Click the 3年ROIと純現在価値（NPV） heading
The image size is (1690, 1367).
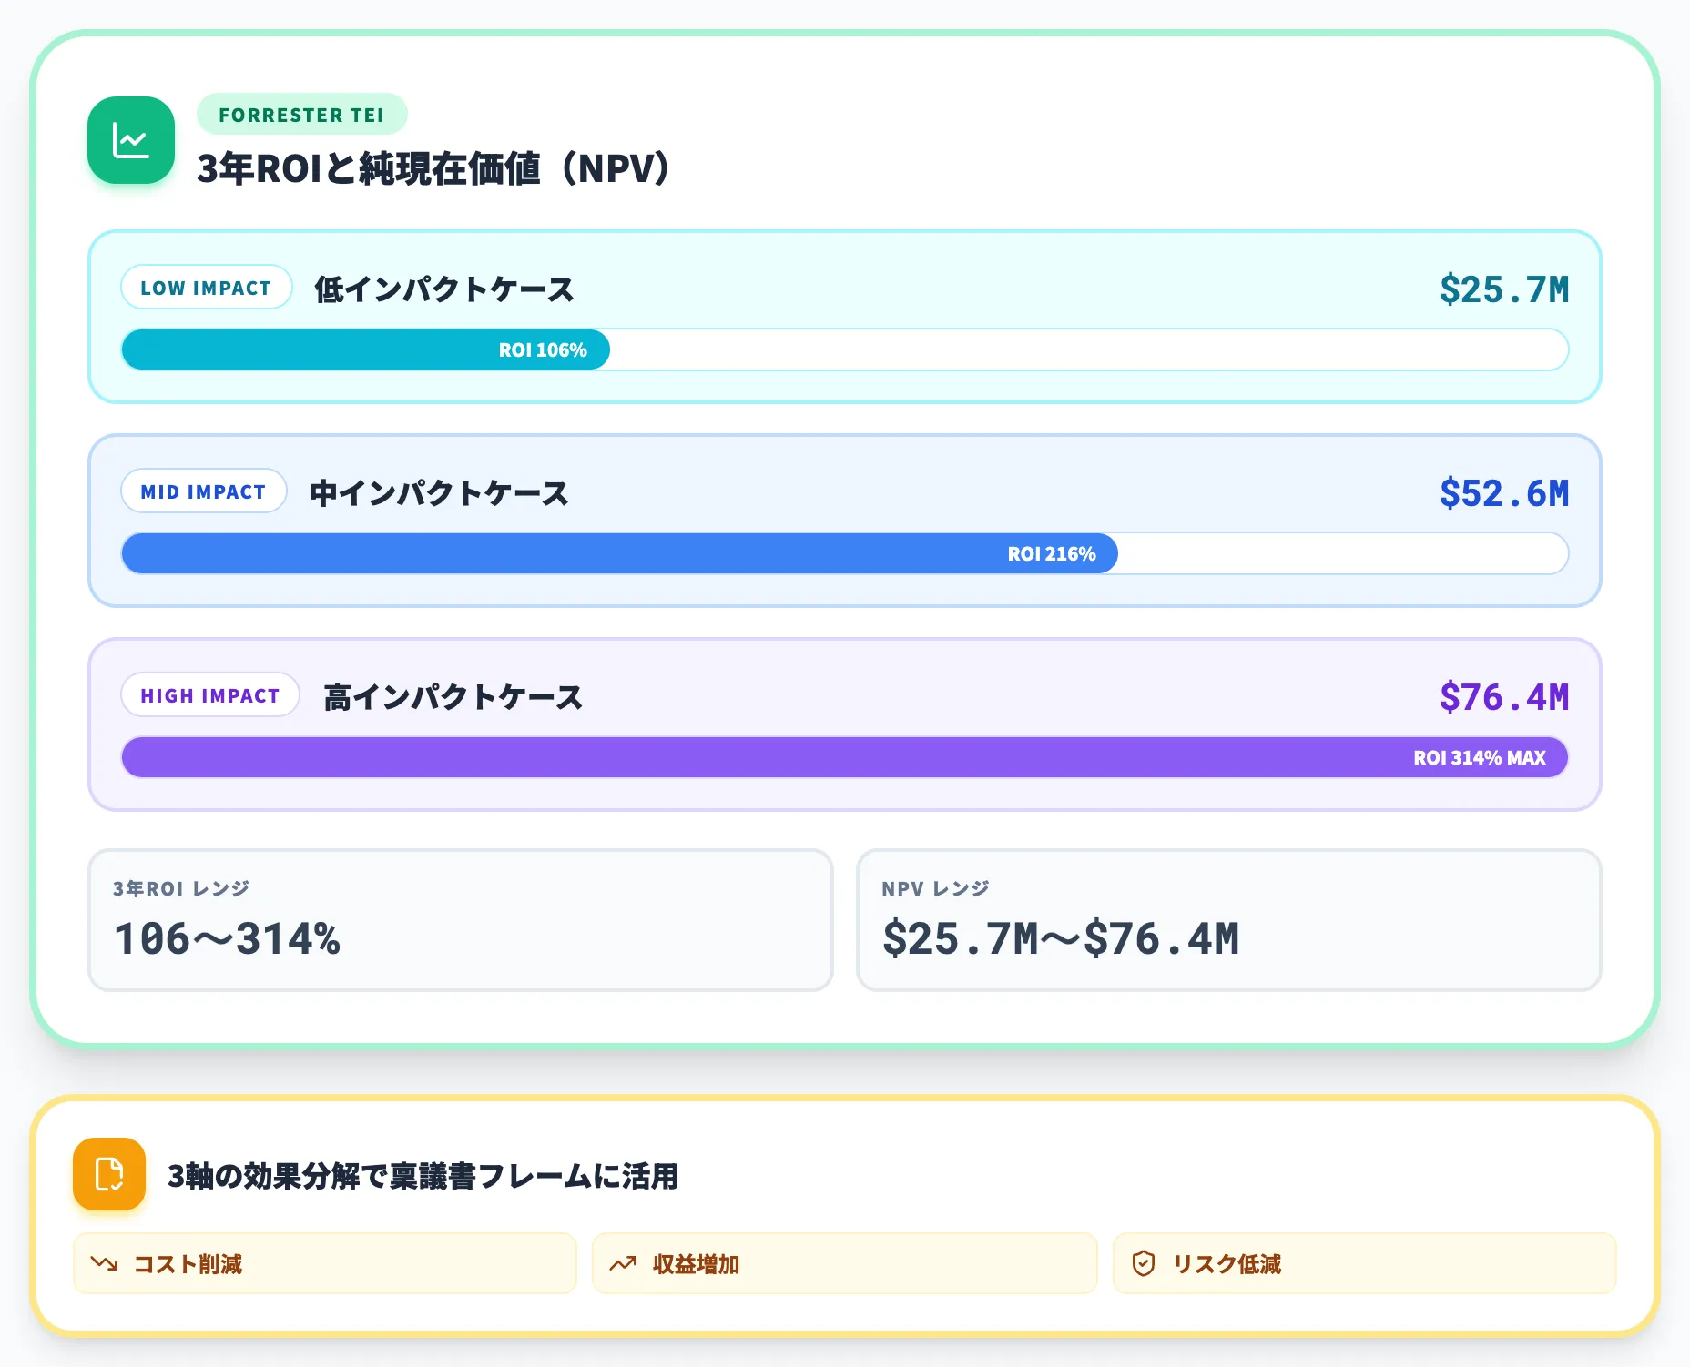pyautogui.click(x=434, y=168)
